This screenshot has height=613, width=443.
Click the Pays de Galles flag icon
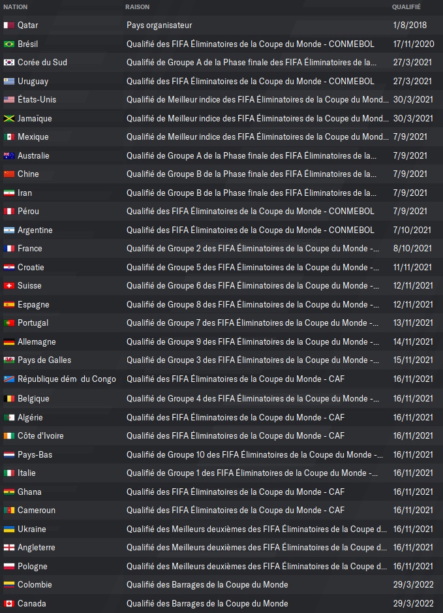point(9,360)
